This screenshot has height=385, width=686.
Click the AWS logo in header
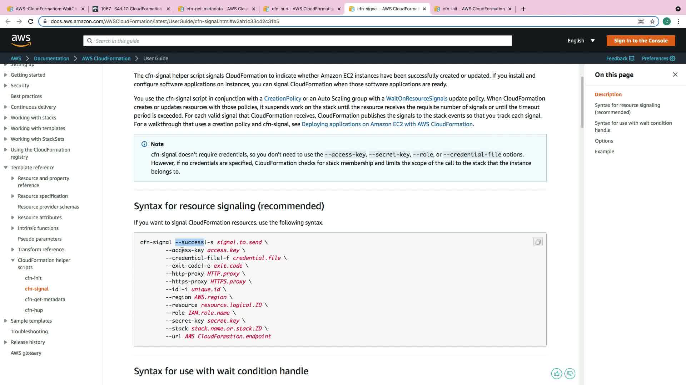click(21, 41)
